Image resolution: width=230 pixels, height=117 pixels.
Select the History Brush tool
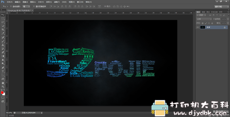pos(3,49)
